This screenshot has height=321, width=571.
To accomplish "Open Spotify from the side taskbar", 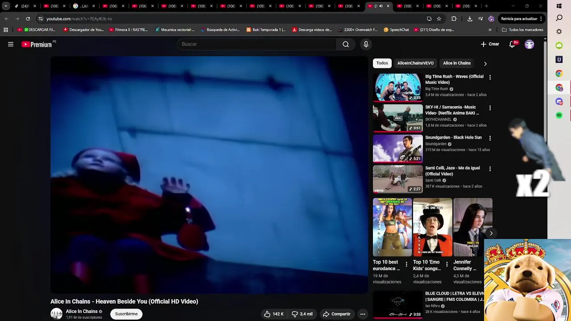I will point(559,115).
